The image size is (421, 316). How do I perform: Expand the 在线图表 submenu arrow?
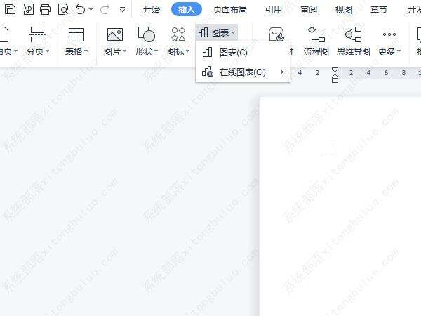click(282, 72)
